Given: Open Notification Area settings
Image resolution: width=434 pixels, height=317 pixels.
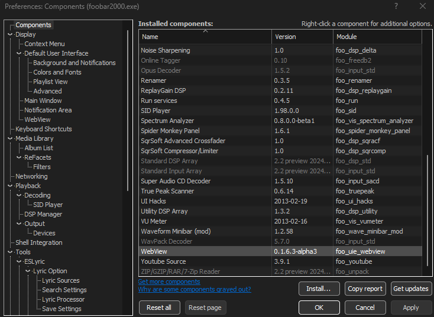Looking at the screenshot, I should click(x=48, y=110).
